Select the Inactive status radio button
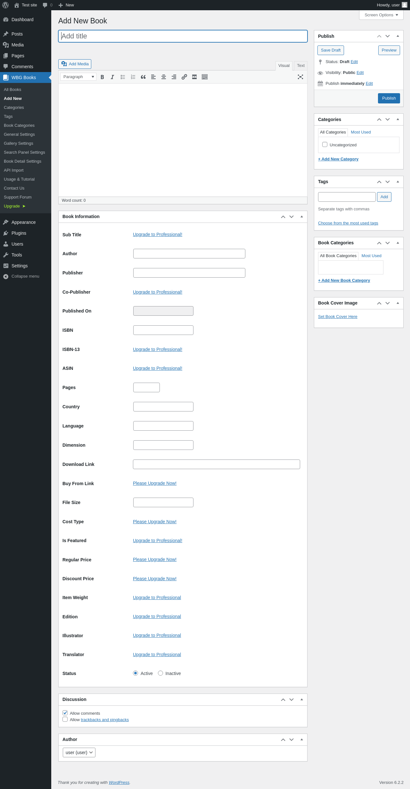The image size is (410, 789). (x=160, y=673)
